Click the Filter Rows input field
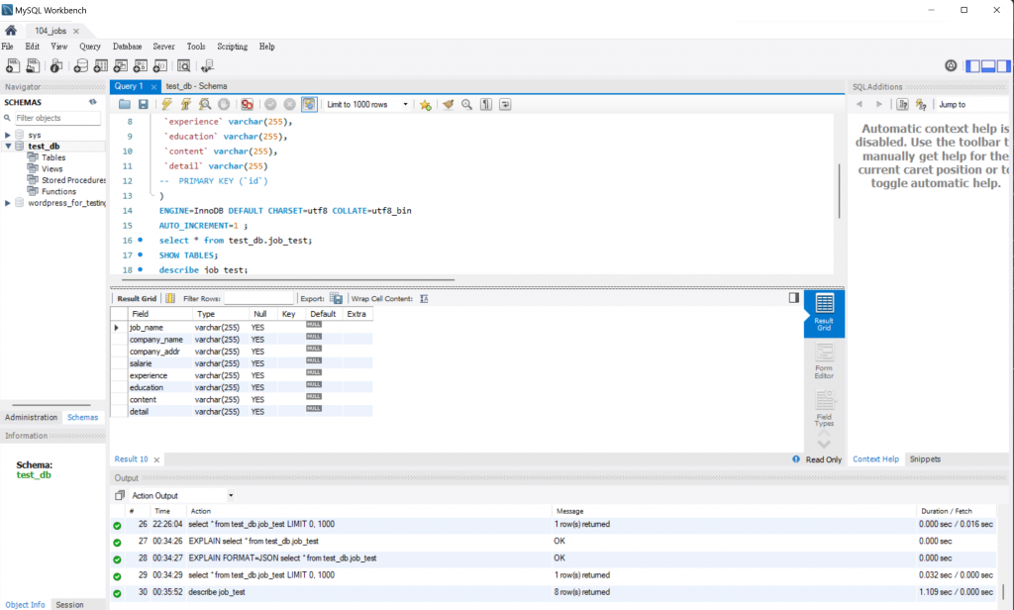This screenshot has width=1014, height=610. click(258, 298)
